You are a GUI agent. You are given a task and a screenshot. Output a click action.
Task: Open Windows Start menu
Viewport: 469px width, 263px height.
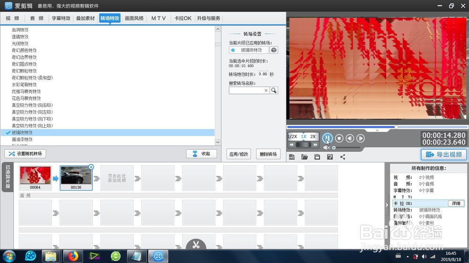tap(8, 256)
